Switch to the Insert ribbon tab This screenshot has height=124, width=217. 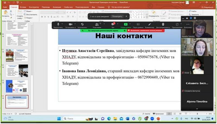(x=23, y=7)
